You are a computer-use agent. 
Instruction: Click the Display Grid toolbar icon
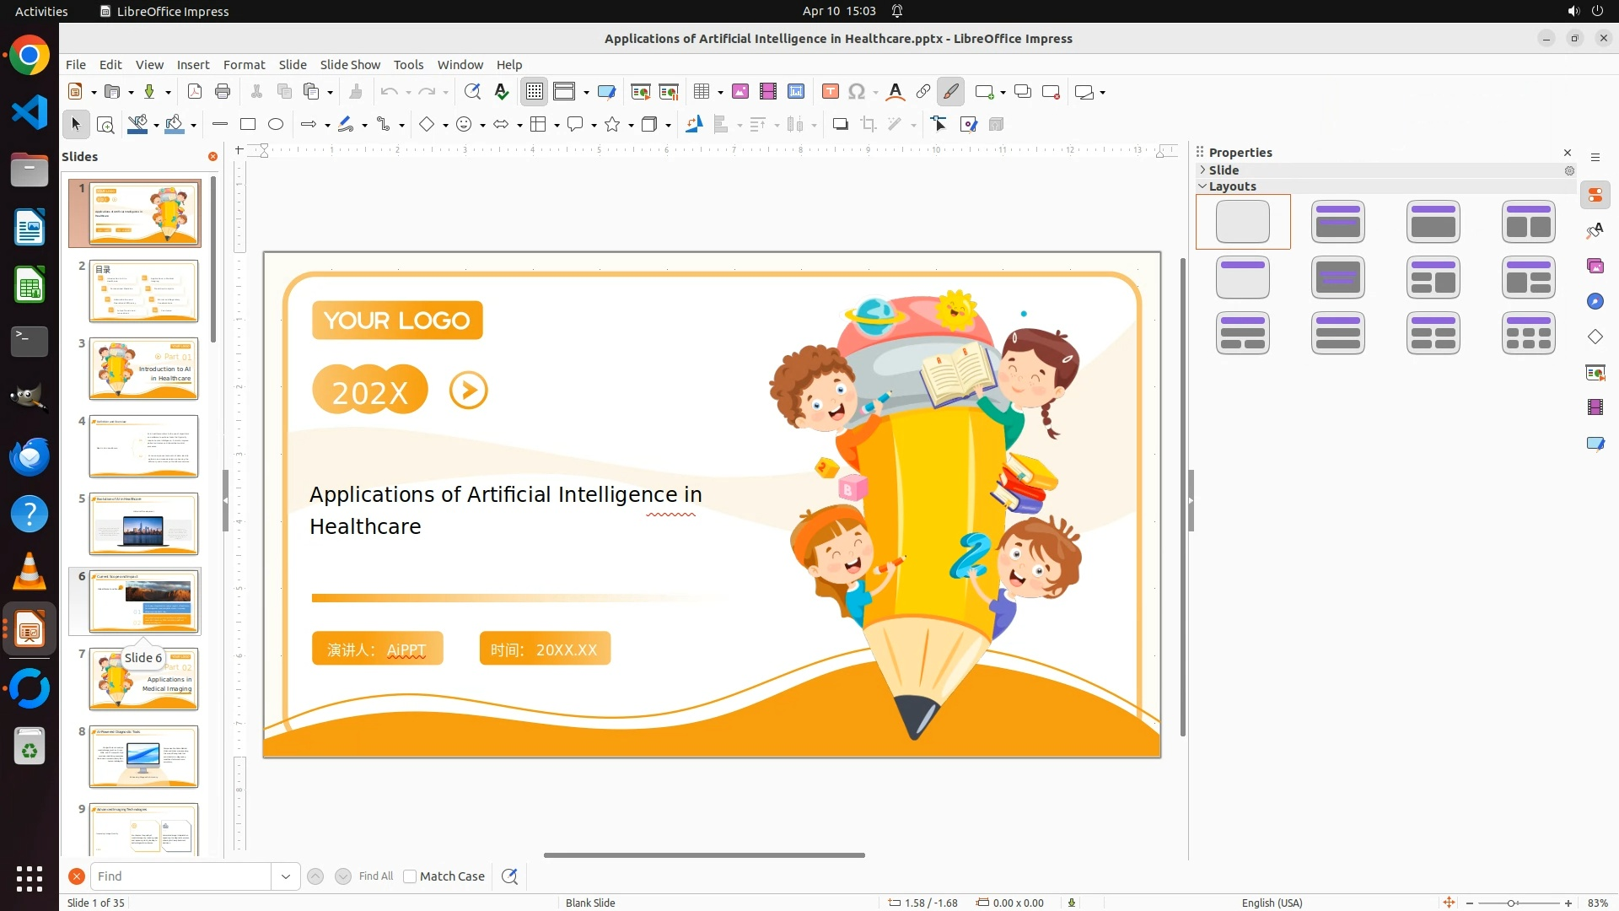click(535, 92)
